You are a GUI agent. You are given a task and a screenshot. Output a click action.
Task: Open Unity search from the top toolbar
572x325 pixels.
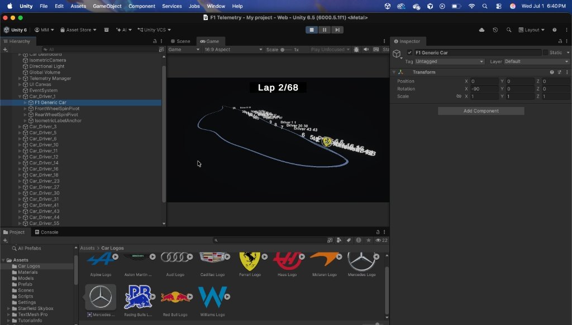coord(508,30)
